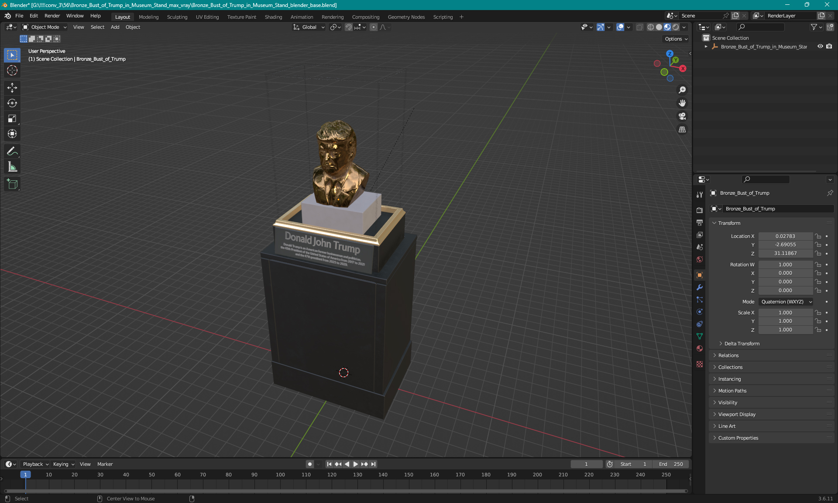Toggle camera view icon

pos(682,116)
